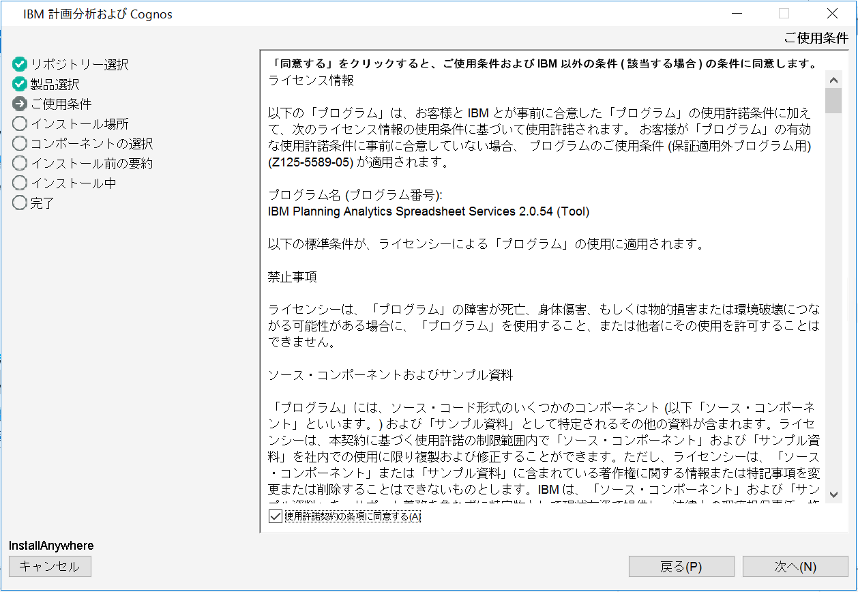Click the キャンセル button
Screen dimensions: 858x592
tap(50, 566)
